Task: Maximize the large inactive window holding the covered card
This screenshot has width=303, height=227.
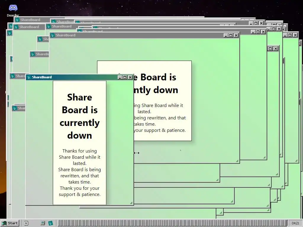Action: tap(231, 35)
